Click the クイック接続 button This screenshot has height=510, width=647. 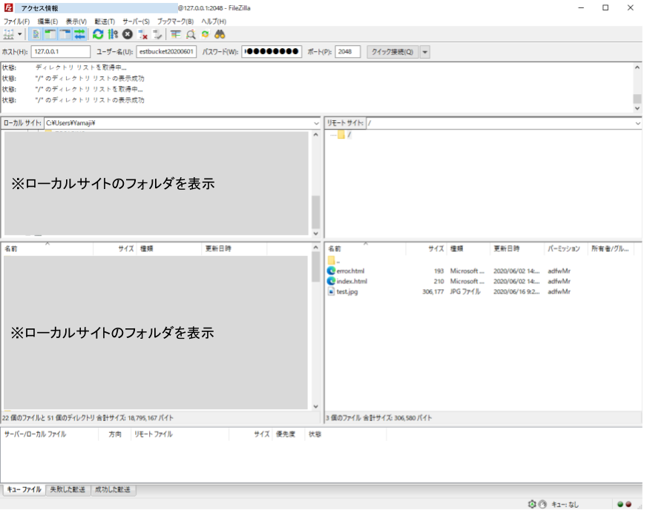tap(393, 52)
